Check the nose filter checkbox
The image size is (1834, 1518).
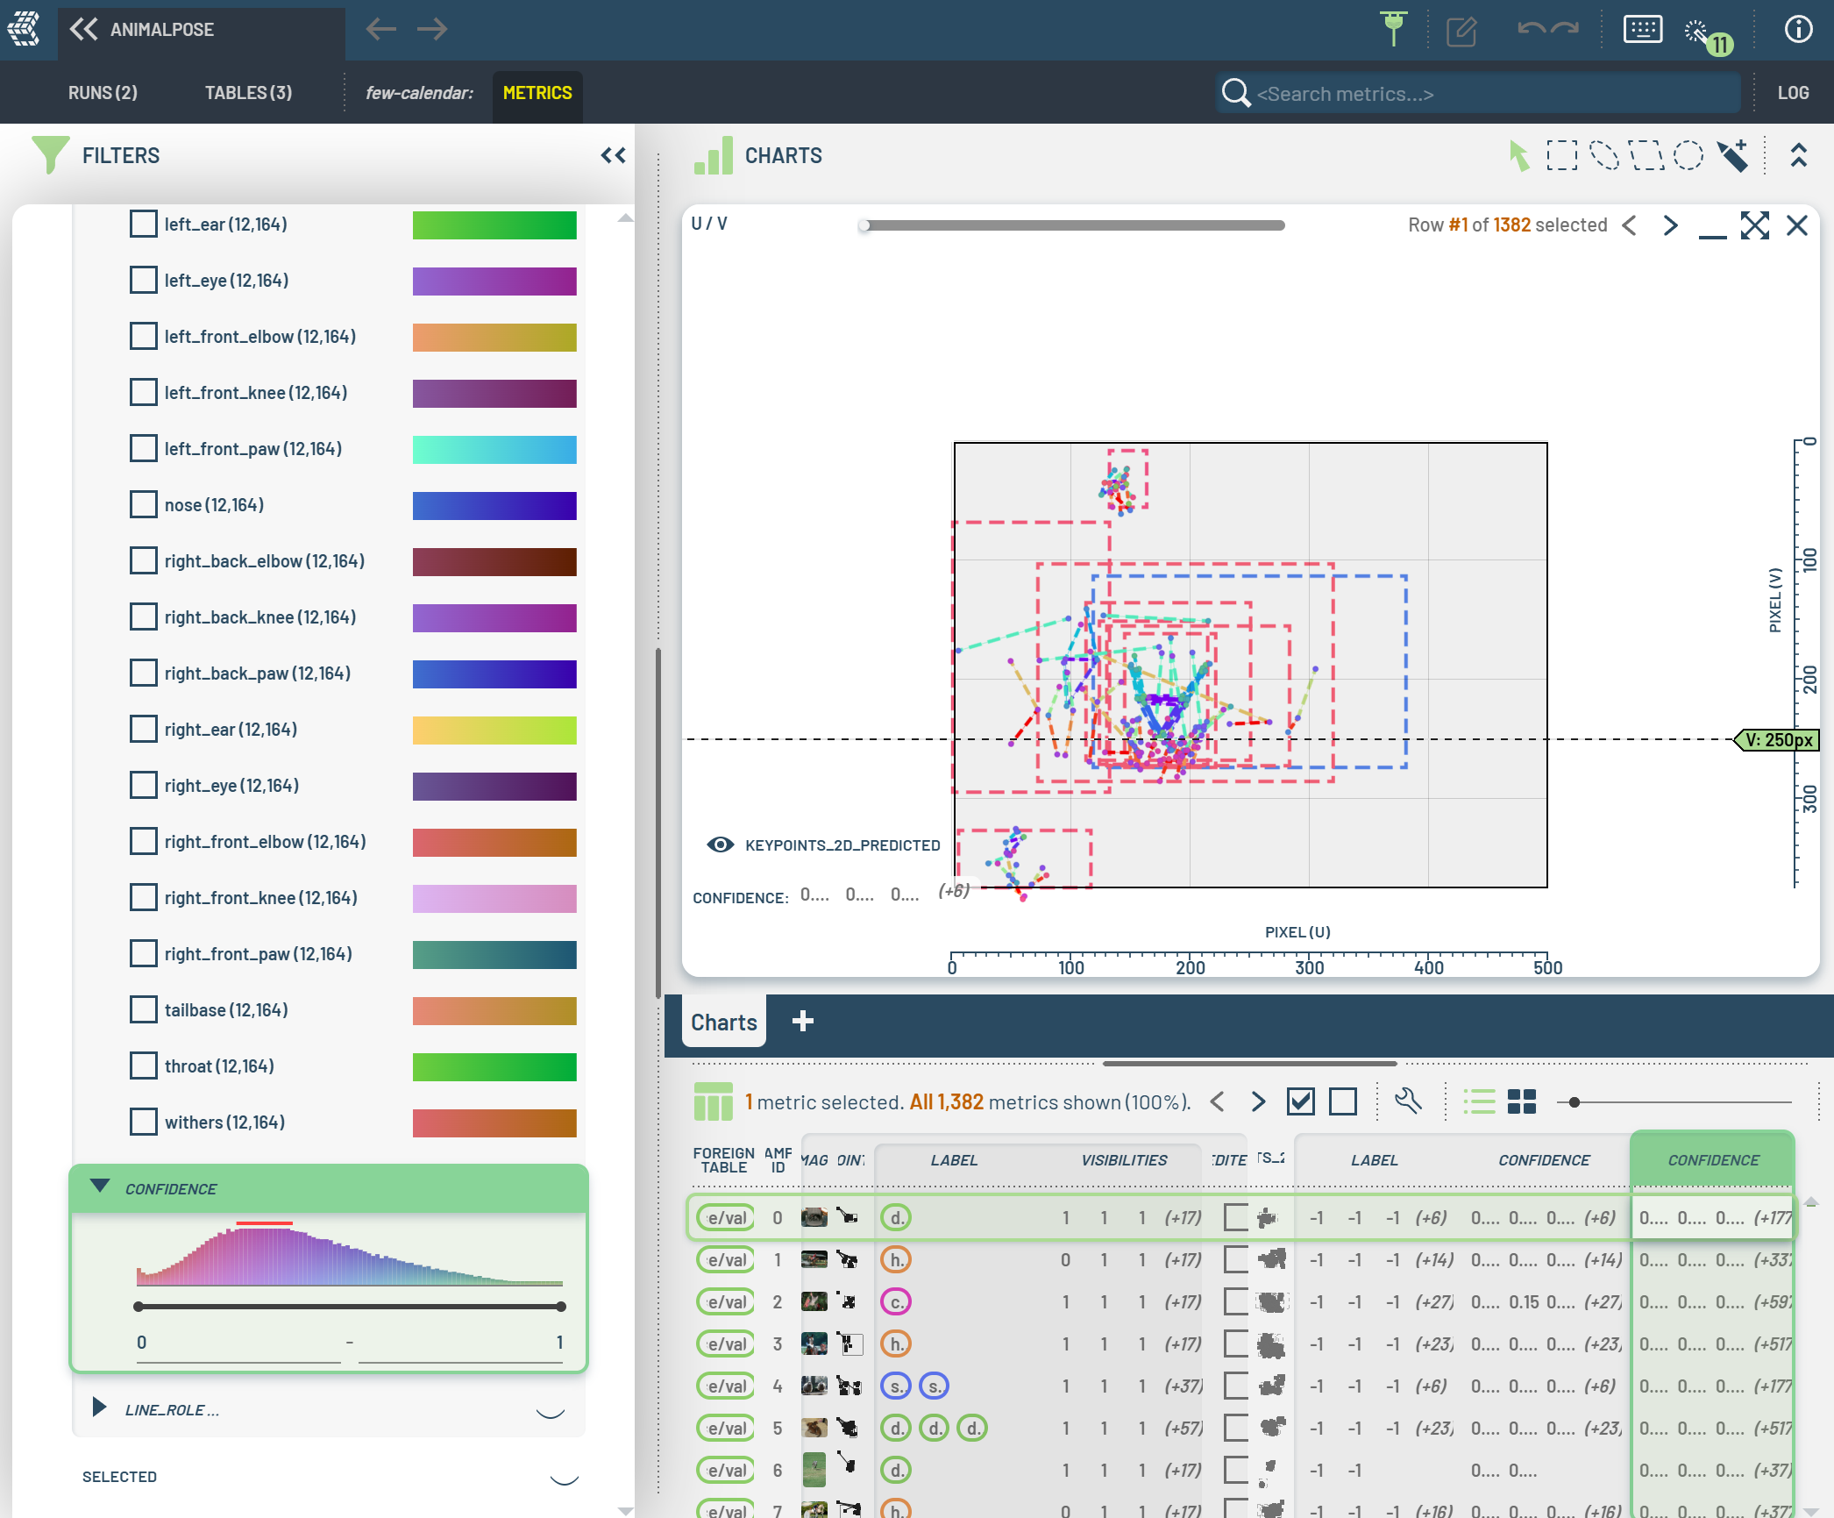pos(143,505)
